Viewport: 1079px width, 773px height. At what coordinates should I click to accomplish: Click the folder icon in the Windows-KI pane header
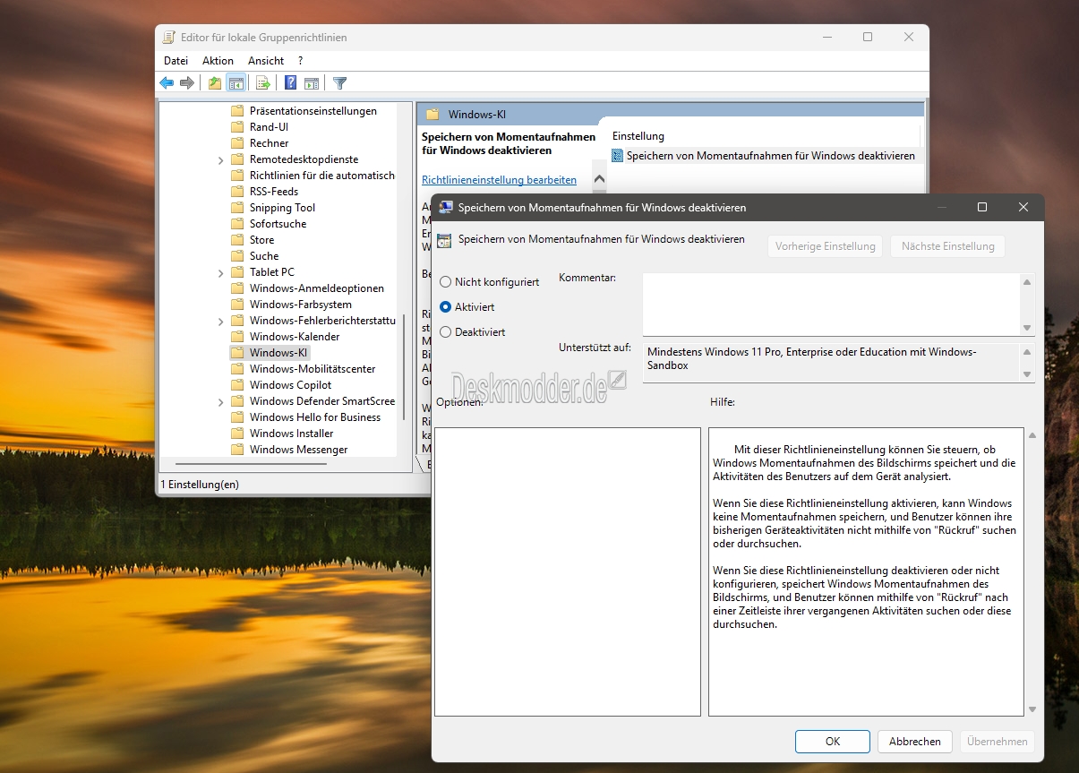coord(433,115)
